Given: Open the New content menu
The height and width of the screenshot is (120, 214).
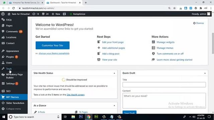Looking at the screenshot, I should click(x=56, y=14).
